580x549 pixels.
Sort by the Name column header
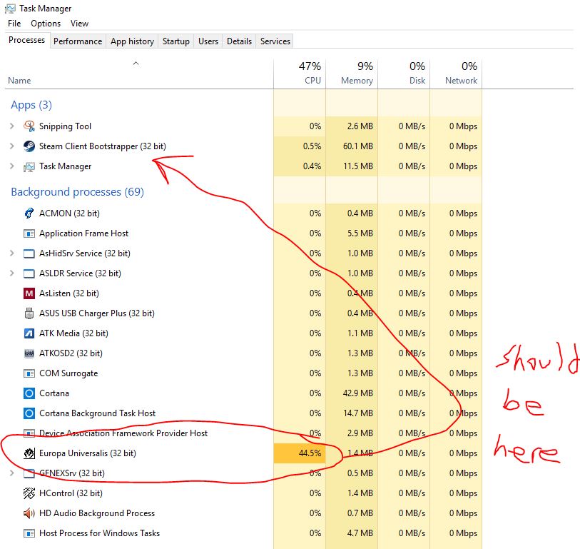point(138,74)
